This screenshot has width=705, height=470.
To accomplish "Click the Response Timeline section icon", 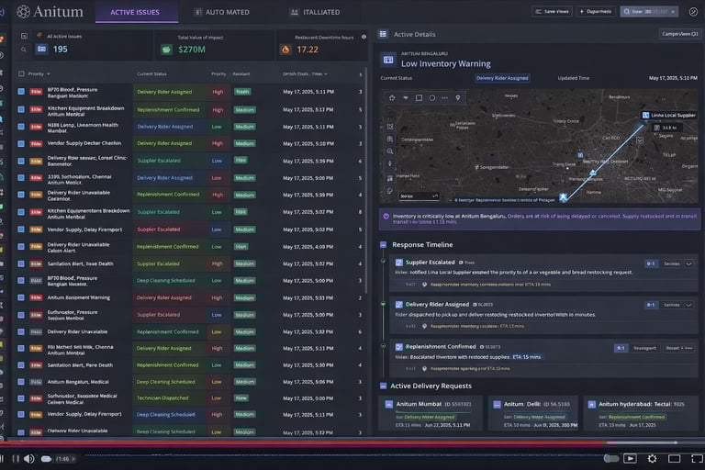I will [x=383, y=245].
